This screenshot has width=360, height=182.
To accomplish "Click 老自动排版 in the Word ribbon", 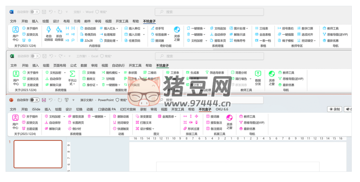I will point(49,34).
